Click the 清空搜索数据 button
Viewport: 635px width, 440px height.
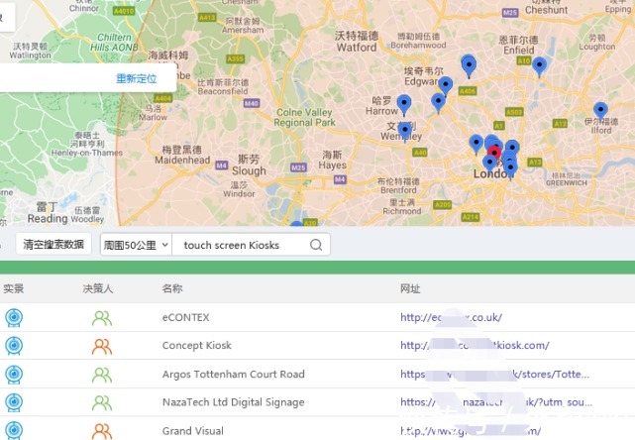(x=53, y=245)
